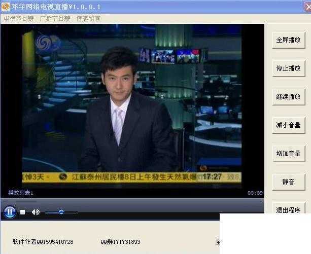This screenshot has width=311, height=254.
Task: Open the 电视节目表 menu
Action: pos(19,19)
